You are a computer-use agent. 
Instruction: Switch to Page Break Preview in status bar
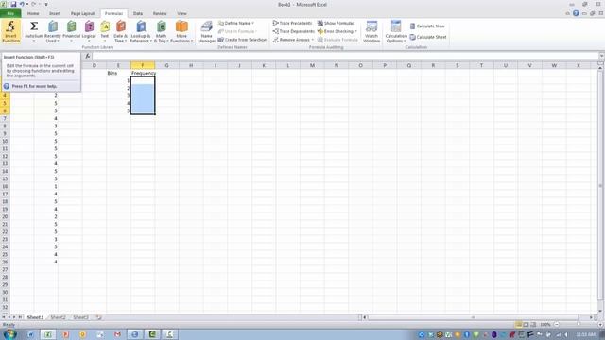533,325
